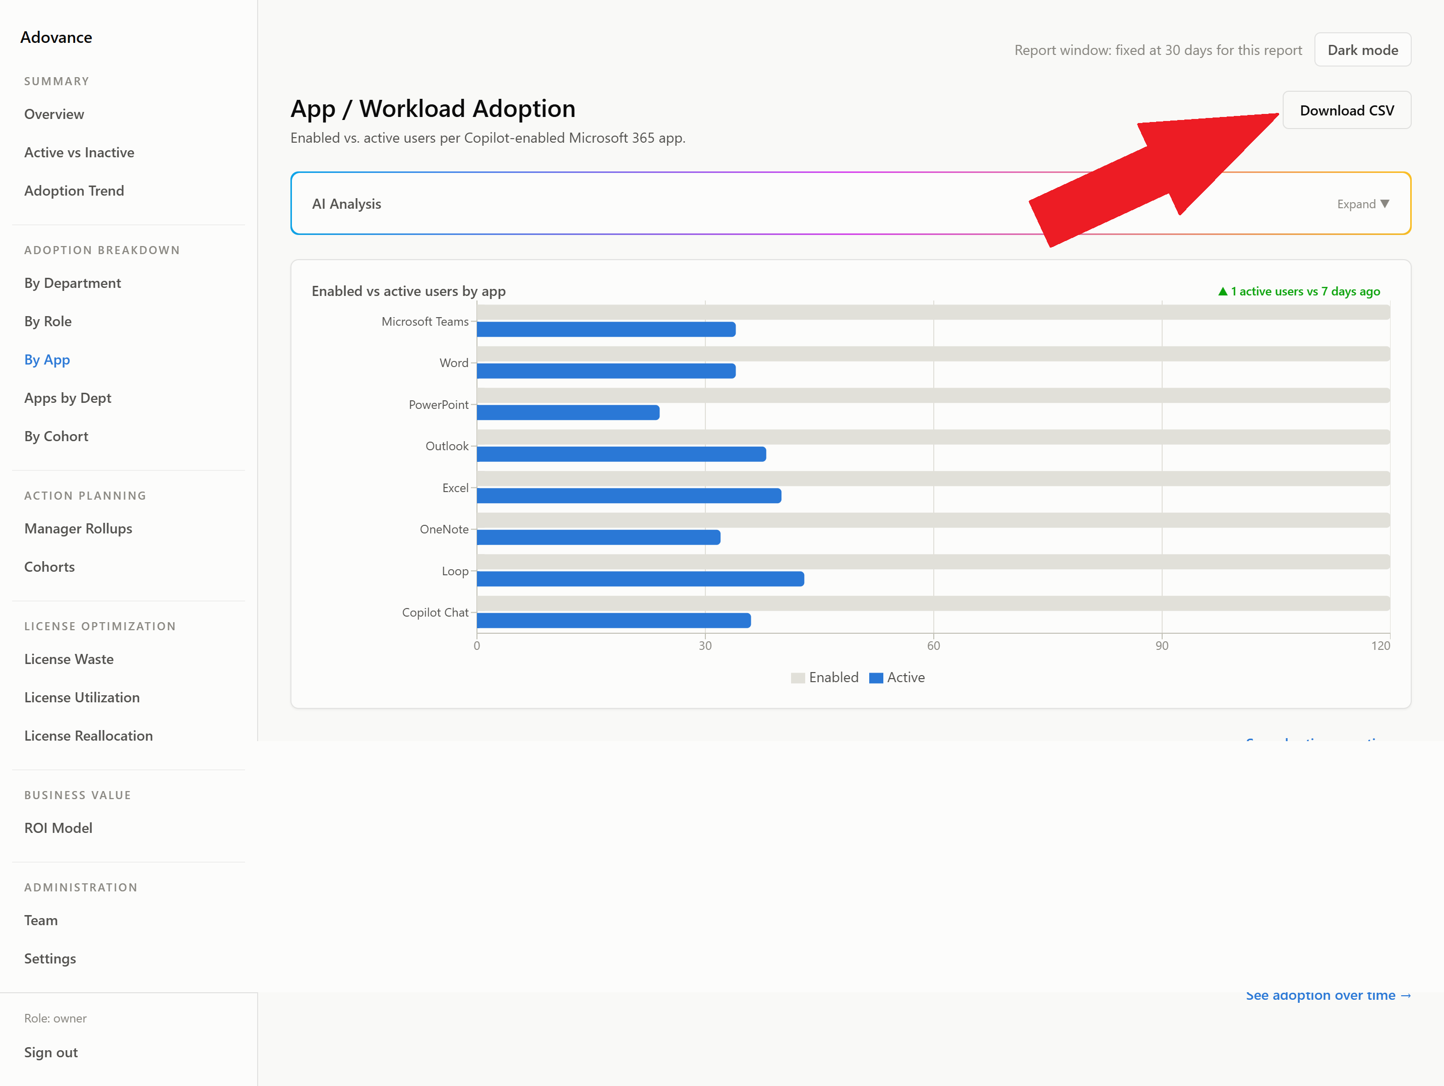Open License Utilization report
The height and width of the screenshot is (1086, 1444).
pos(82,697)
